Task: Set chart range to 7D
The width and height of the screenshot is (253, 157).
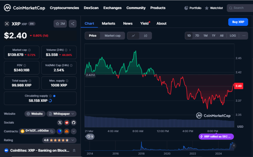Action: 197,36
